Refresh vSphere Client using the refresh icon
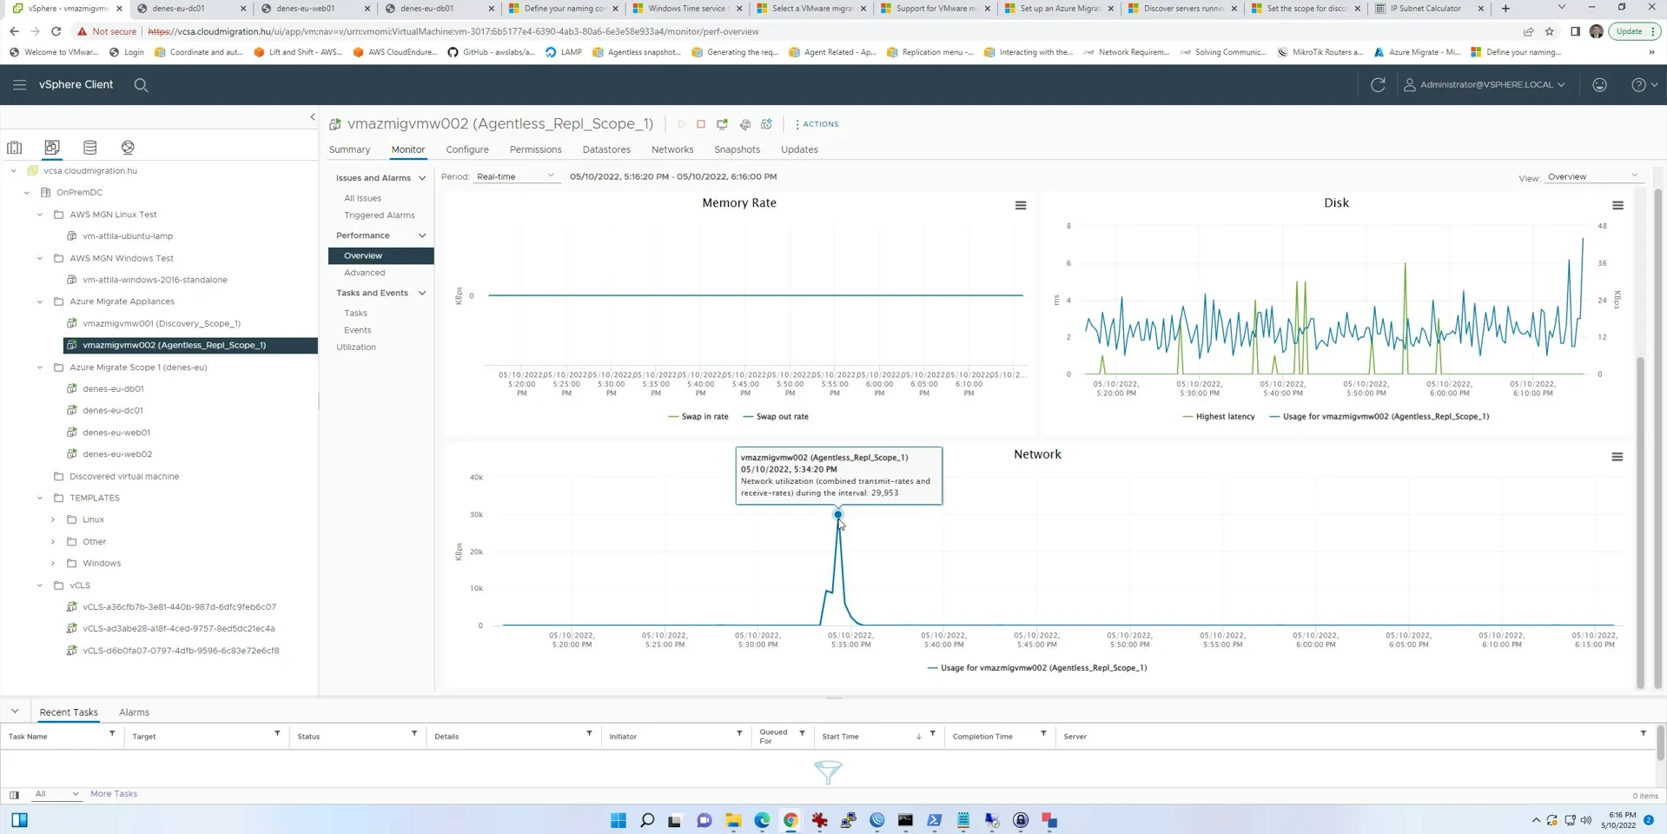 click(x=1378, y=84)
